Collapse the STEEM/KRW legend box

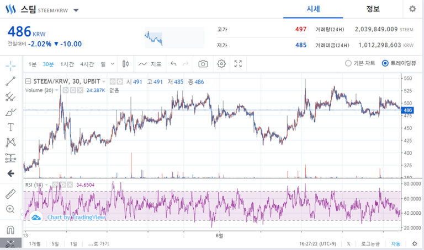click(28, 81)
